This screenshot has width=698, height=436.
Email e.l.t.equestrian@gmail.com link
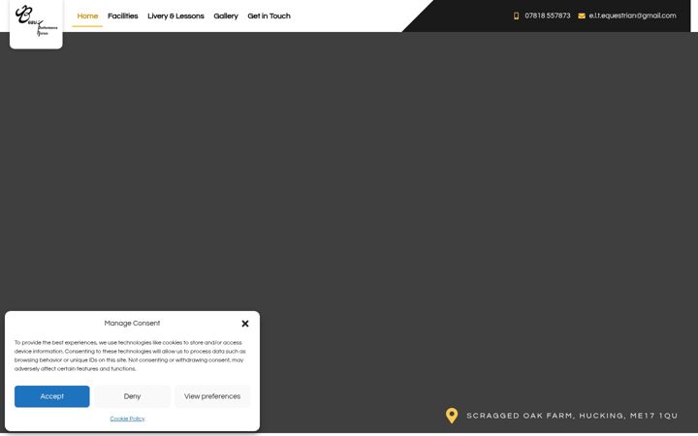[x=632, y=16]
